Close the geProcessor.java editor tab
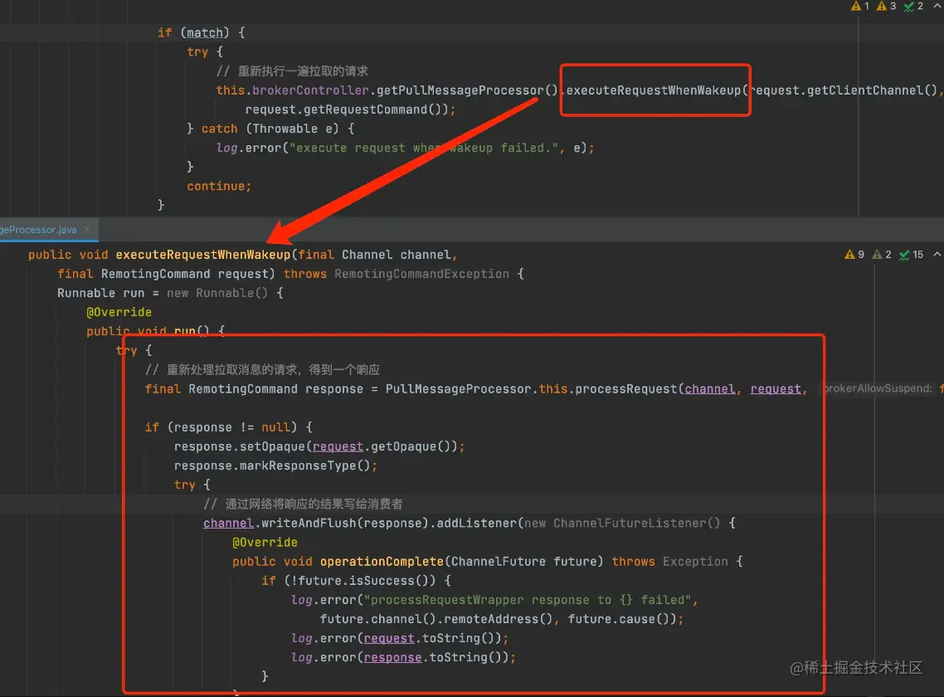 (x=87, y=230)
